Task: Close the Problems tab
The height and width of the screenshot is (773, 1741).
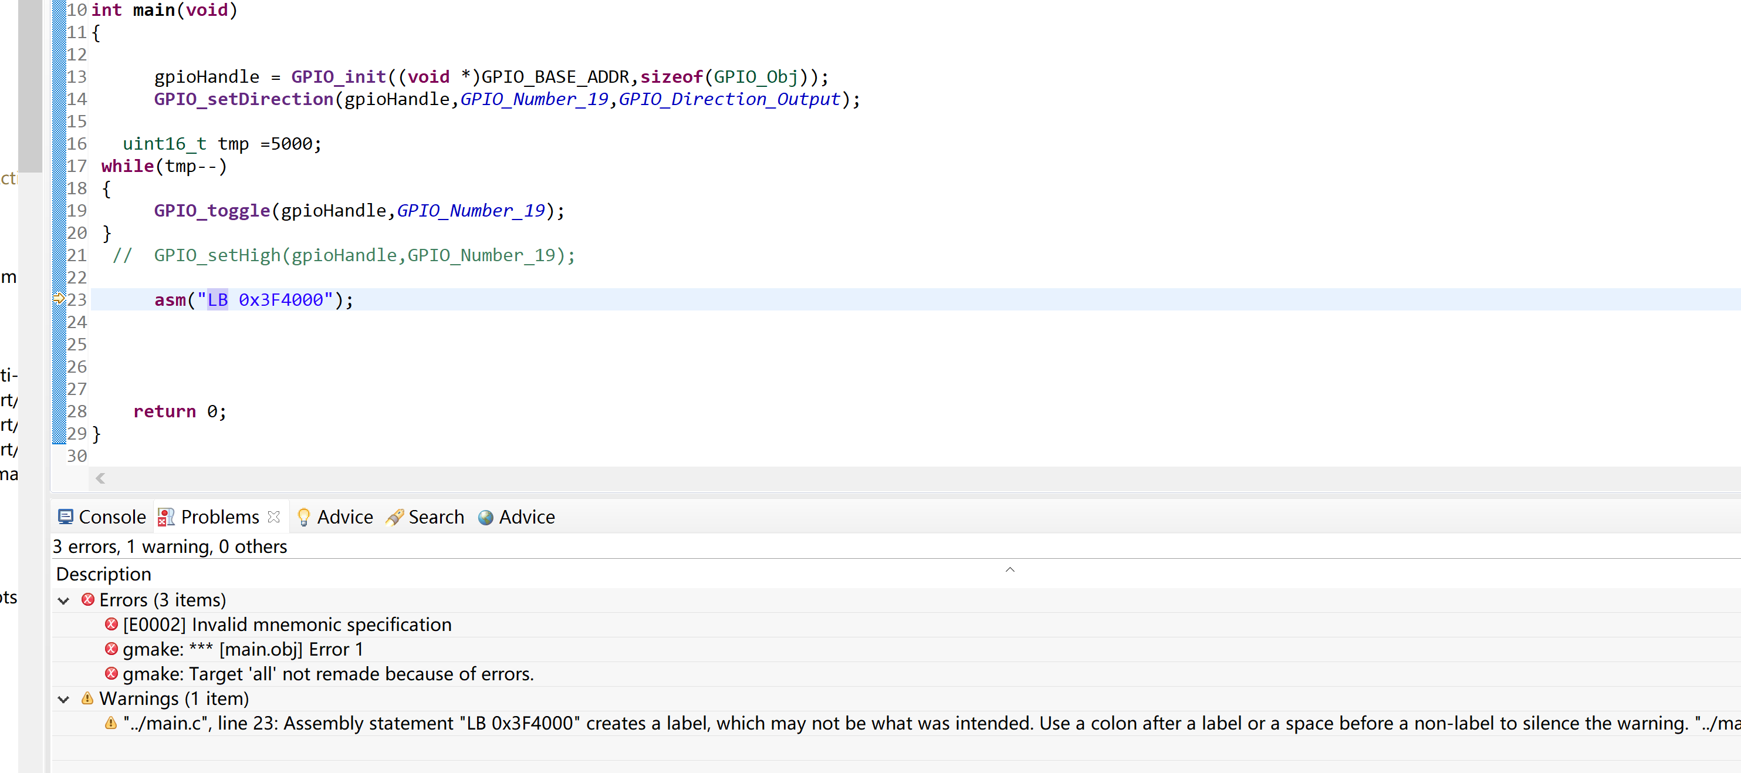Action: (273, 517)
